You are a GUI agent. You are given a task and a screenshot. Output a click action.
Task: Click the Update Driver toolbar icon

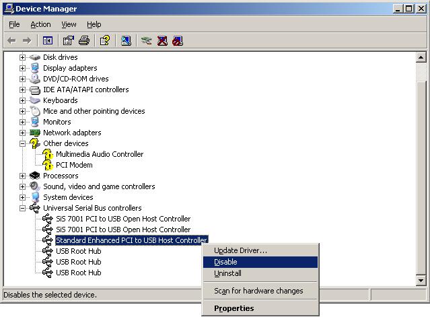[147, 41]
